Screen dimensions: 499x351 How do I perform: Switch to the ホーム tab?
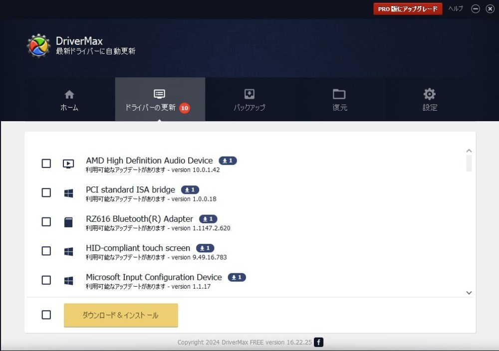coord(69,100)
